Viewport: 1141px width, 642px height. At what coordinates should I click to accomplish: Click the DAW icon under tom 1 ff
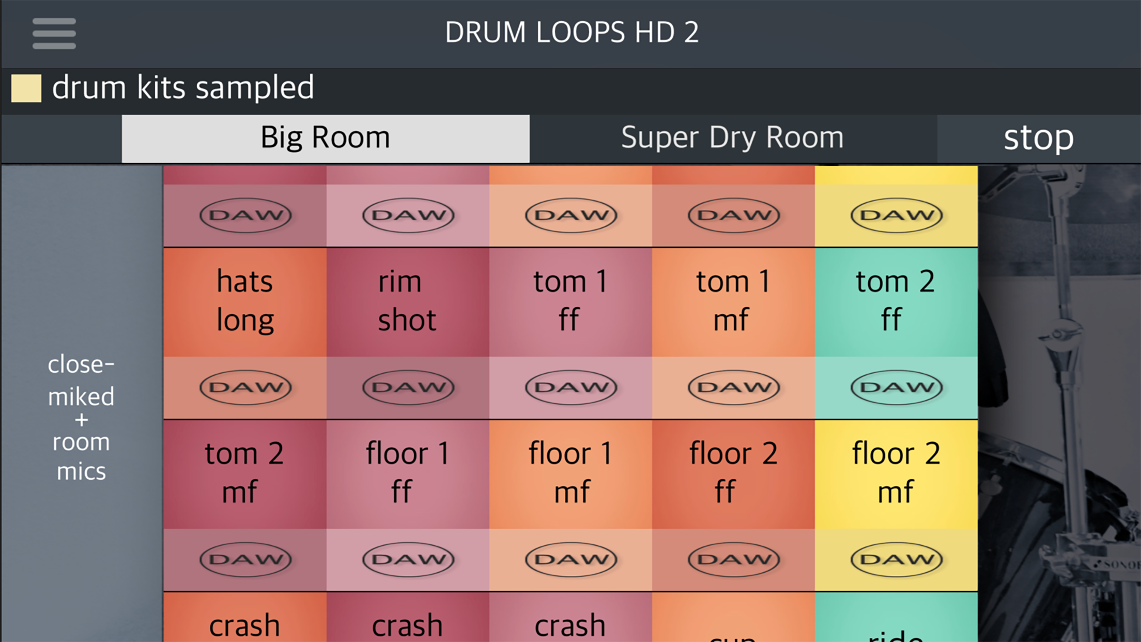(571, 387)
